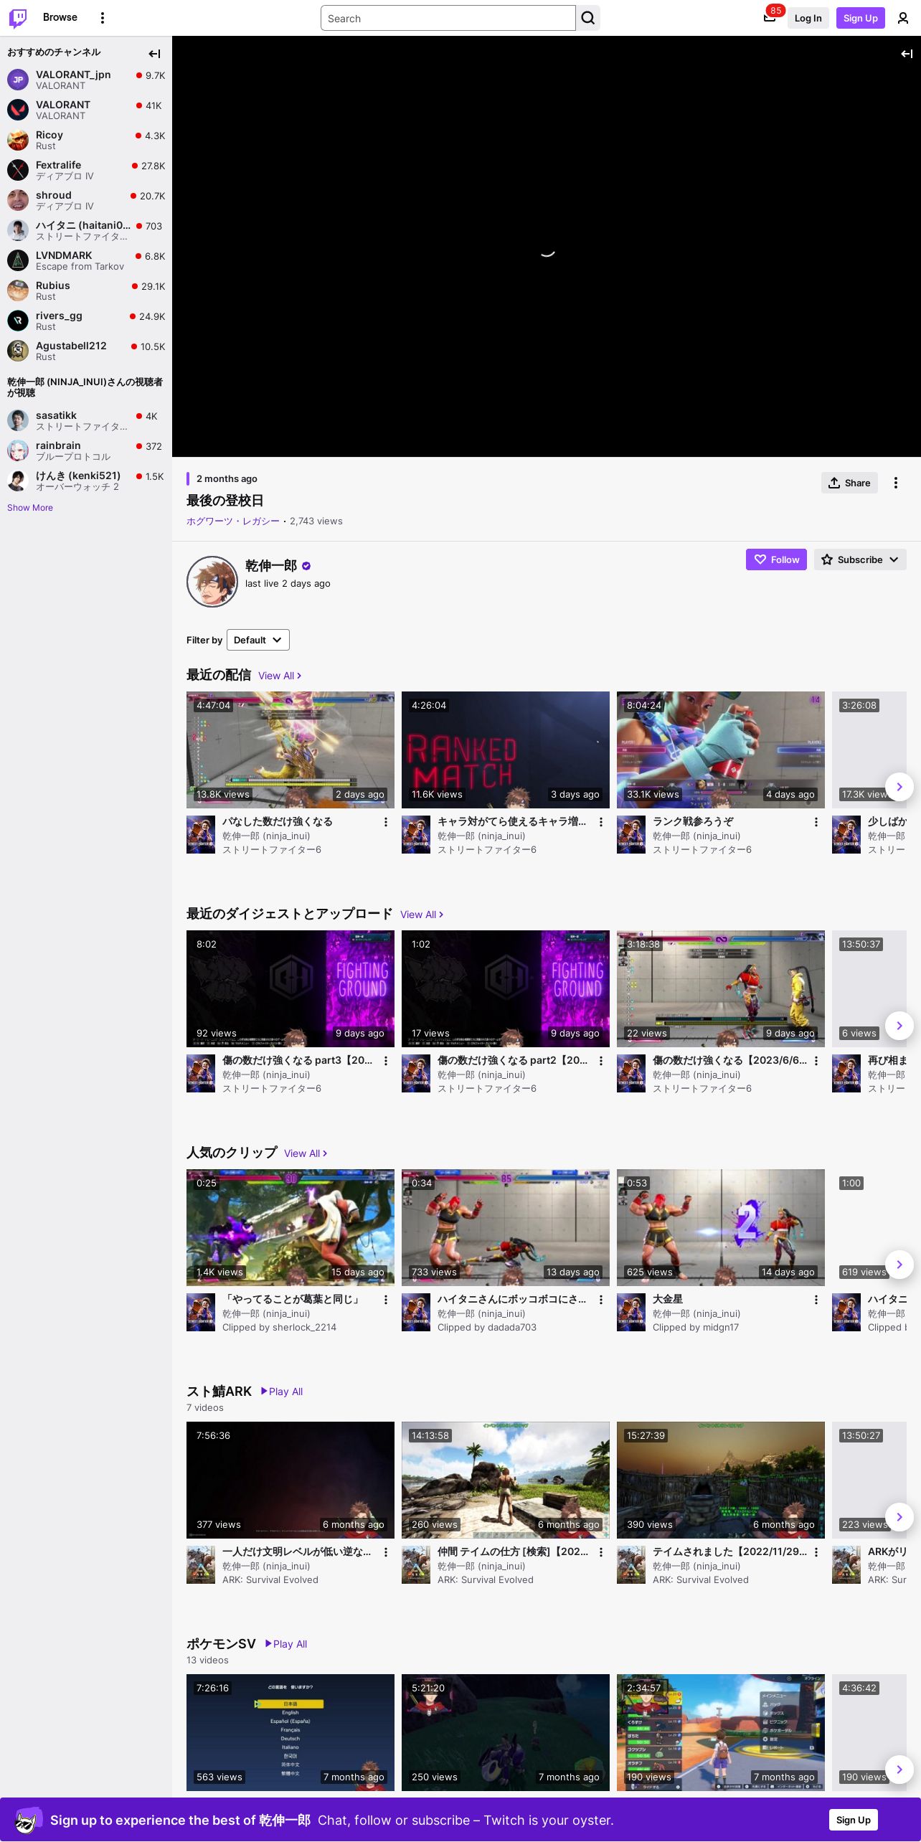Open VALORANT_jpn channel avatar
Viewport: 921px width, 1842px height.
[18, 80]
